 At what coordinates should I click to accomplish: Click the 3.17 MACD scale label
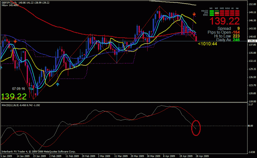(x=250, y=104)
